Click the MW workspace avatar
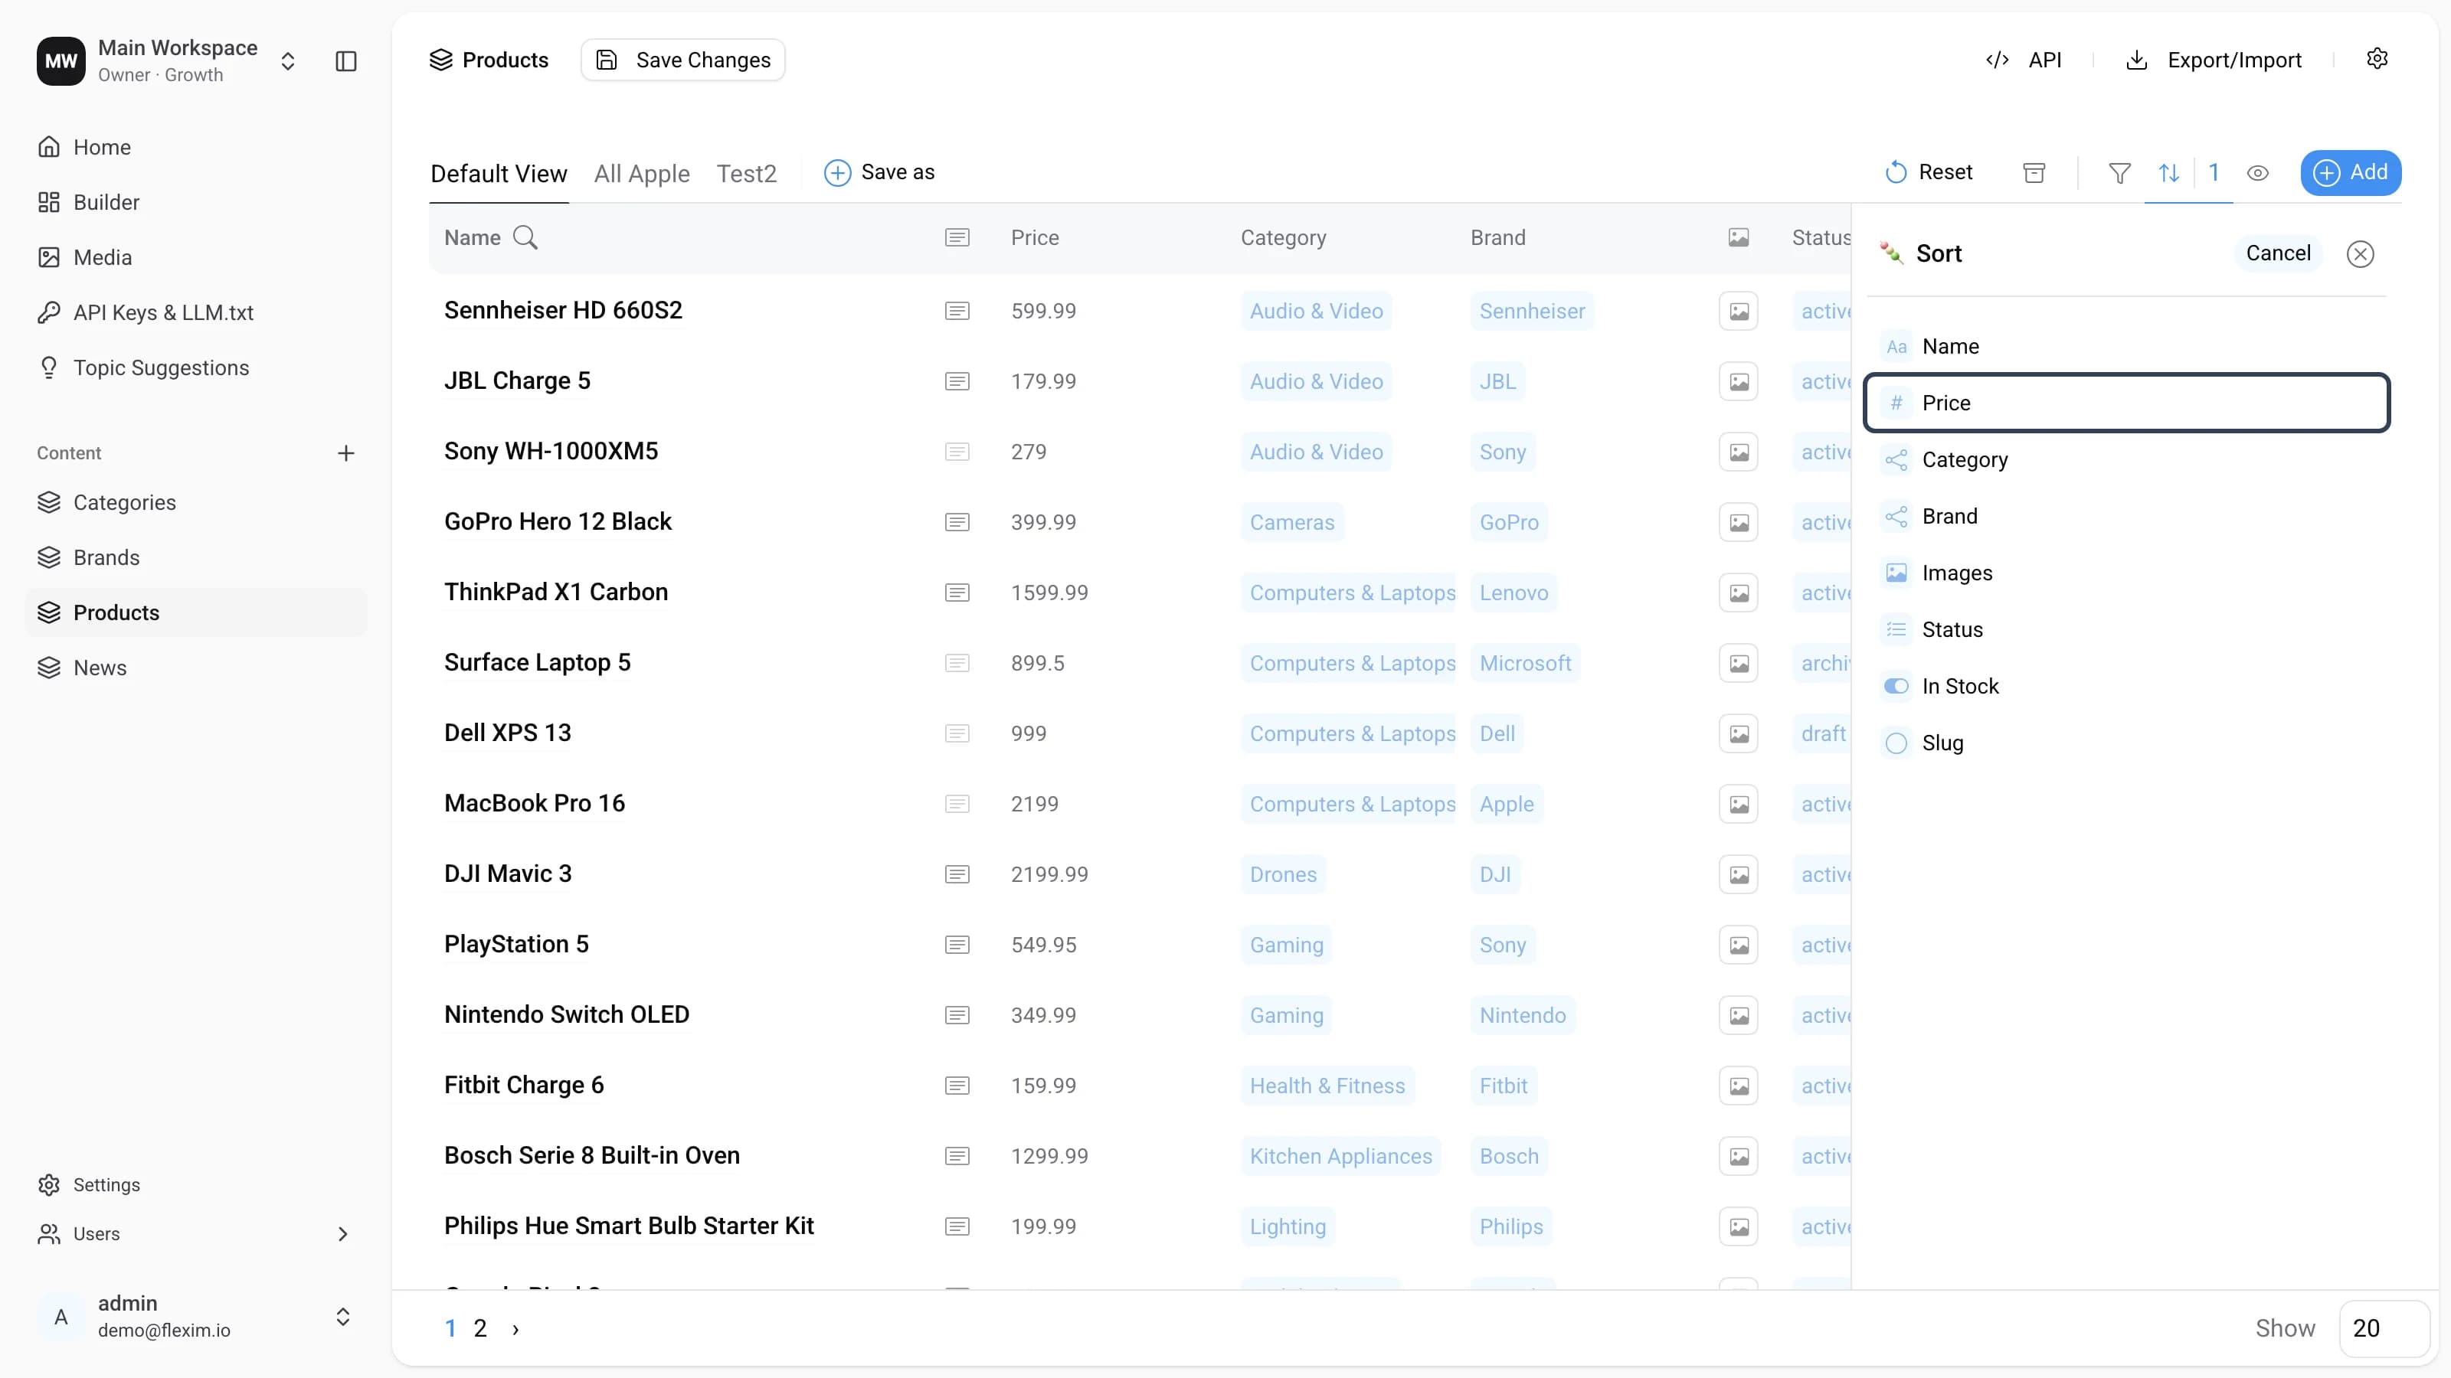Image resolution: width=2451 pixels, height=1378 pixels. (61, 61)
